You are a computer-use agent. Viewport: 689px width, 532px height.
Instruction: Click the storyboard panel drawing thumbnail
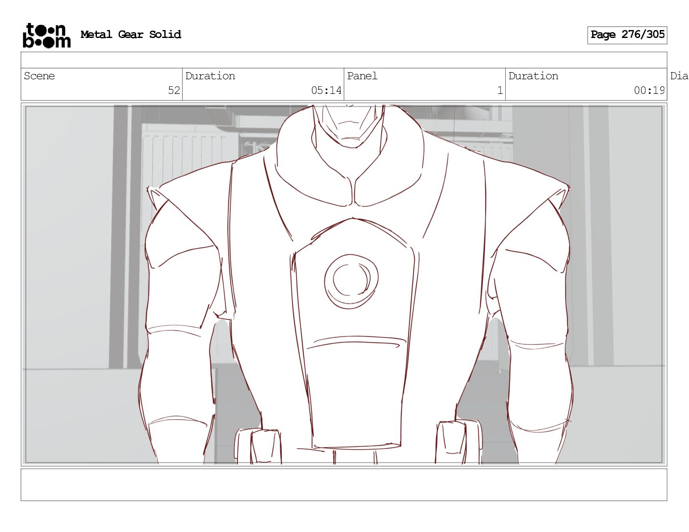pyautogui.click(x=344, y=285)
